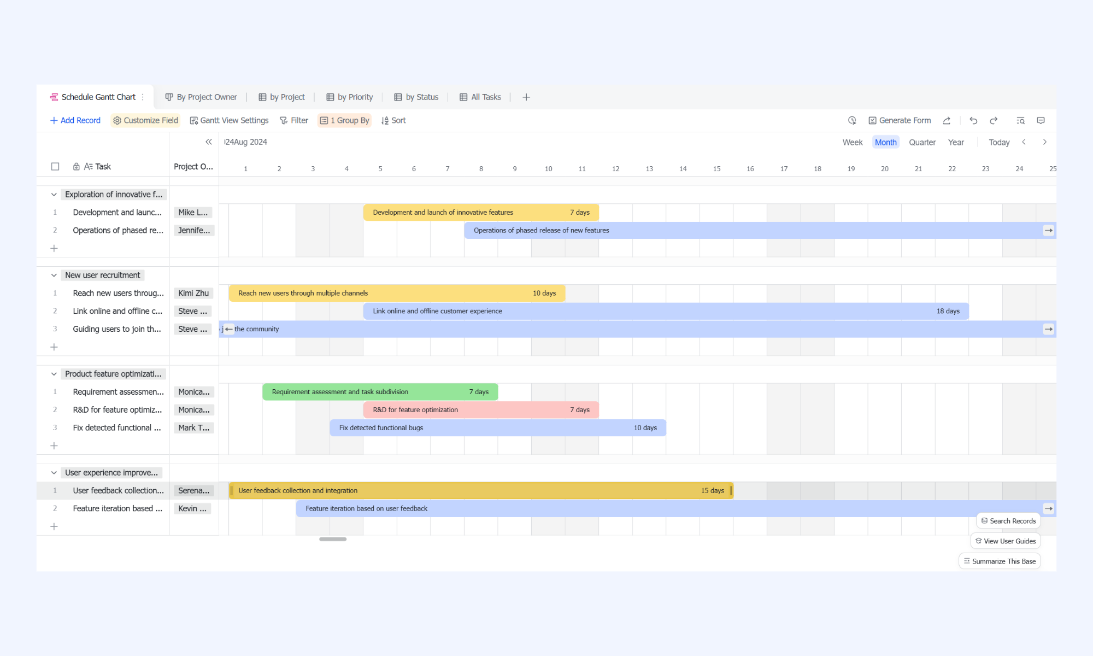Screen dimensions: 1093x656
Task: Switch to by Status view
Action: click(x=416, y=97)
